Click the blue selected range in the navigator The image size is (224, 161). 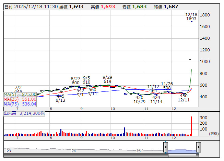click(182, 150)
